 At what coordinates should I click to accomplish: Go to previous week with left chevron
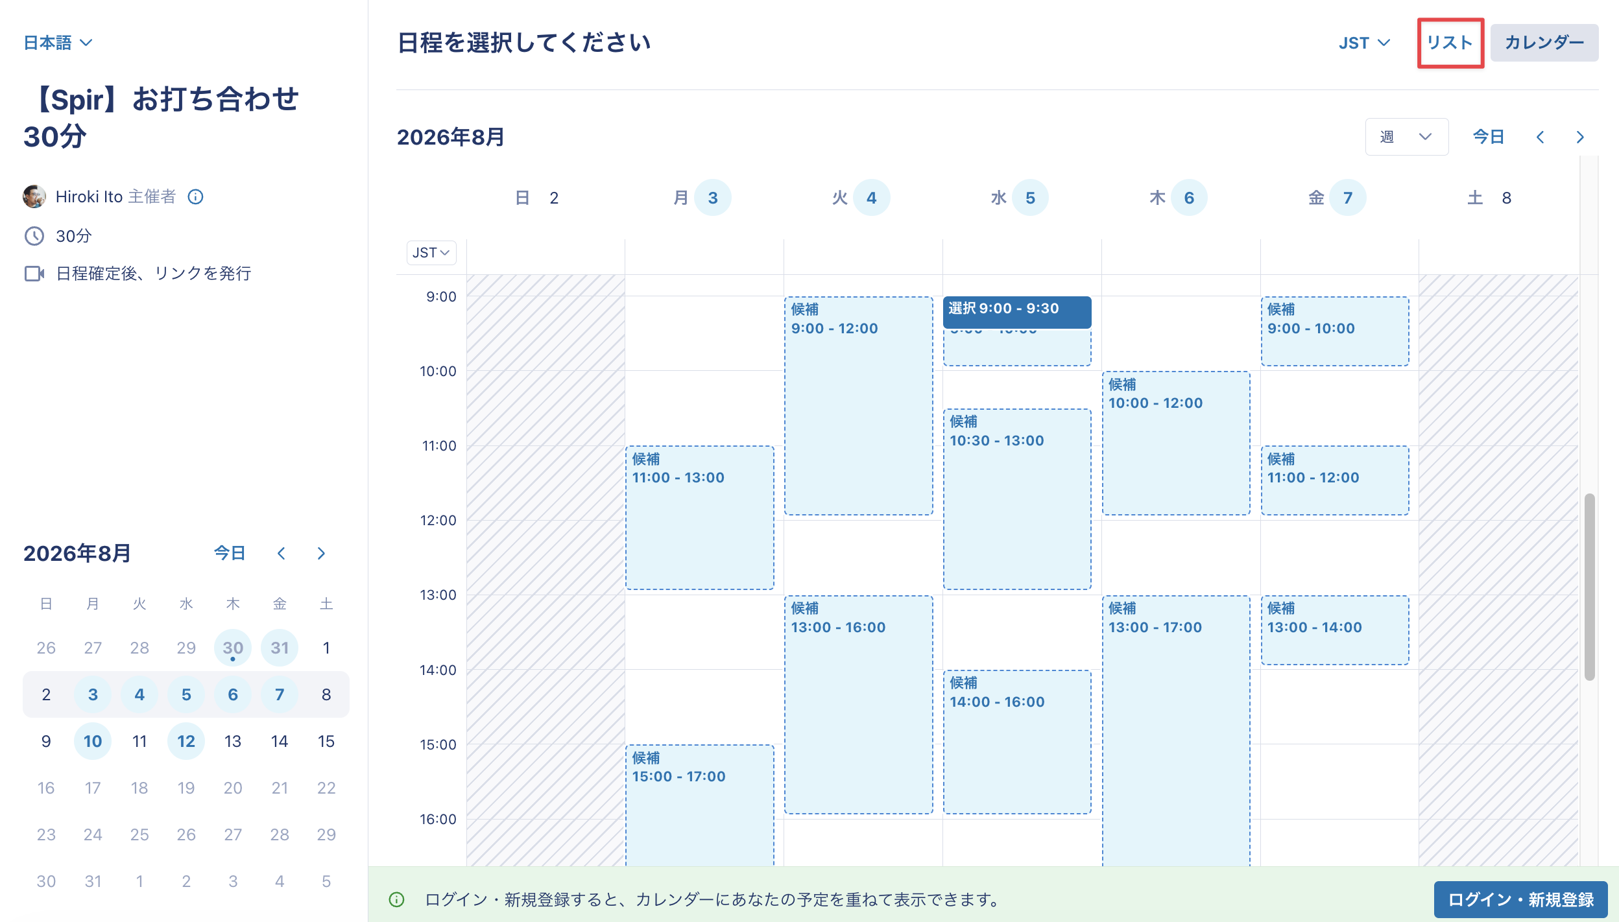pos(1540,137)
